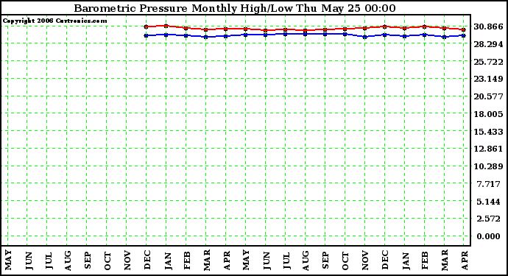This screenshot has height=276, width=508.
Task: Click the 7.717 y-axis label
Action: (x=489, y=184)
